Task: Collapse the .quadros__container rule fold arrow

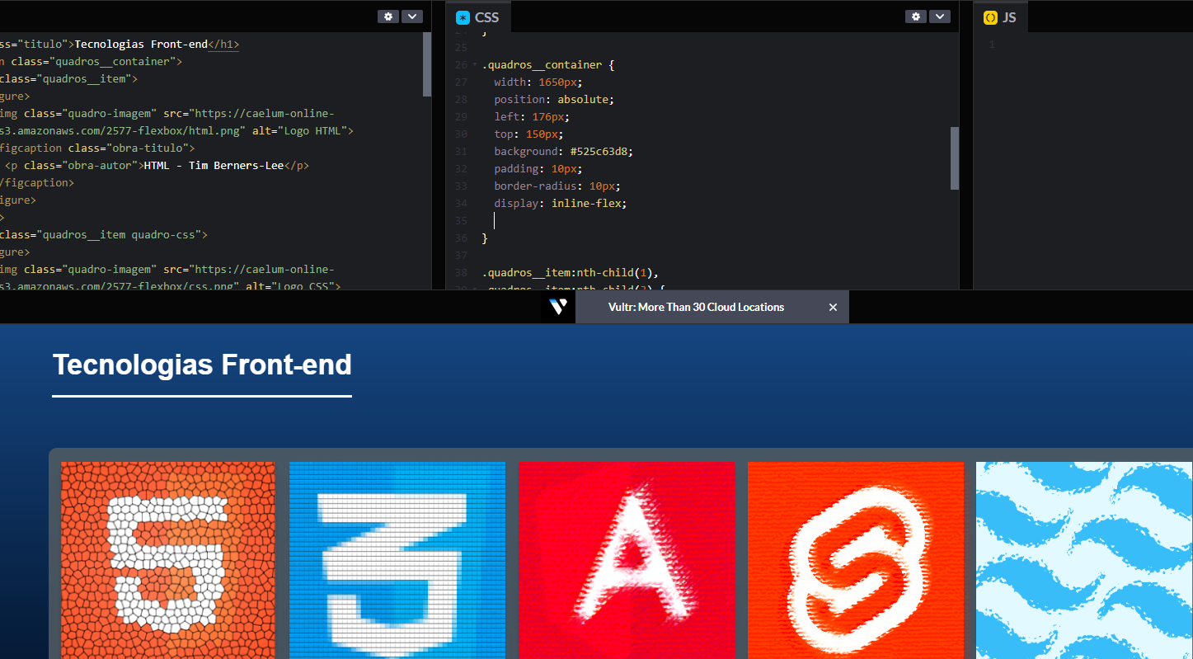Action: [x=475, y=65]
